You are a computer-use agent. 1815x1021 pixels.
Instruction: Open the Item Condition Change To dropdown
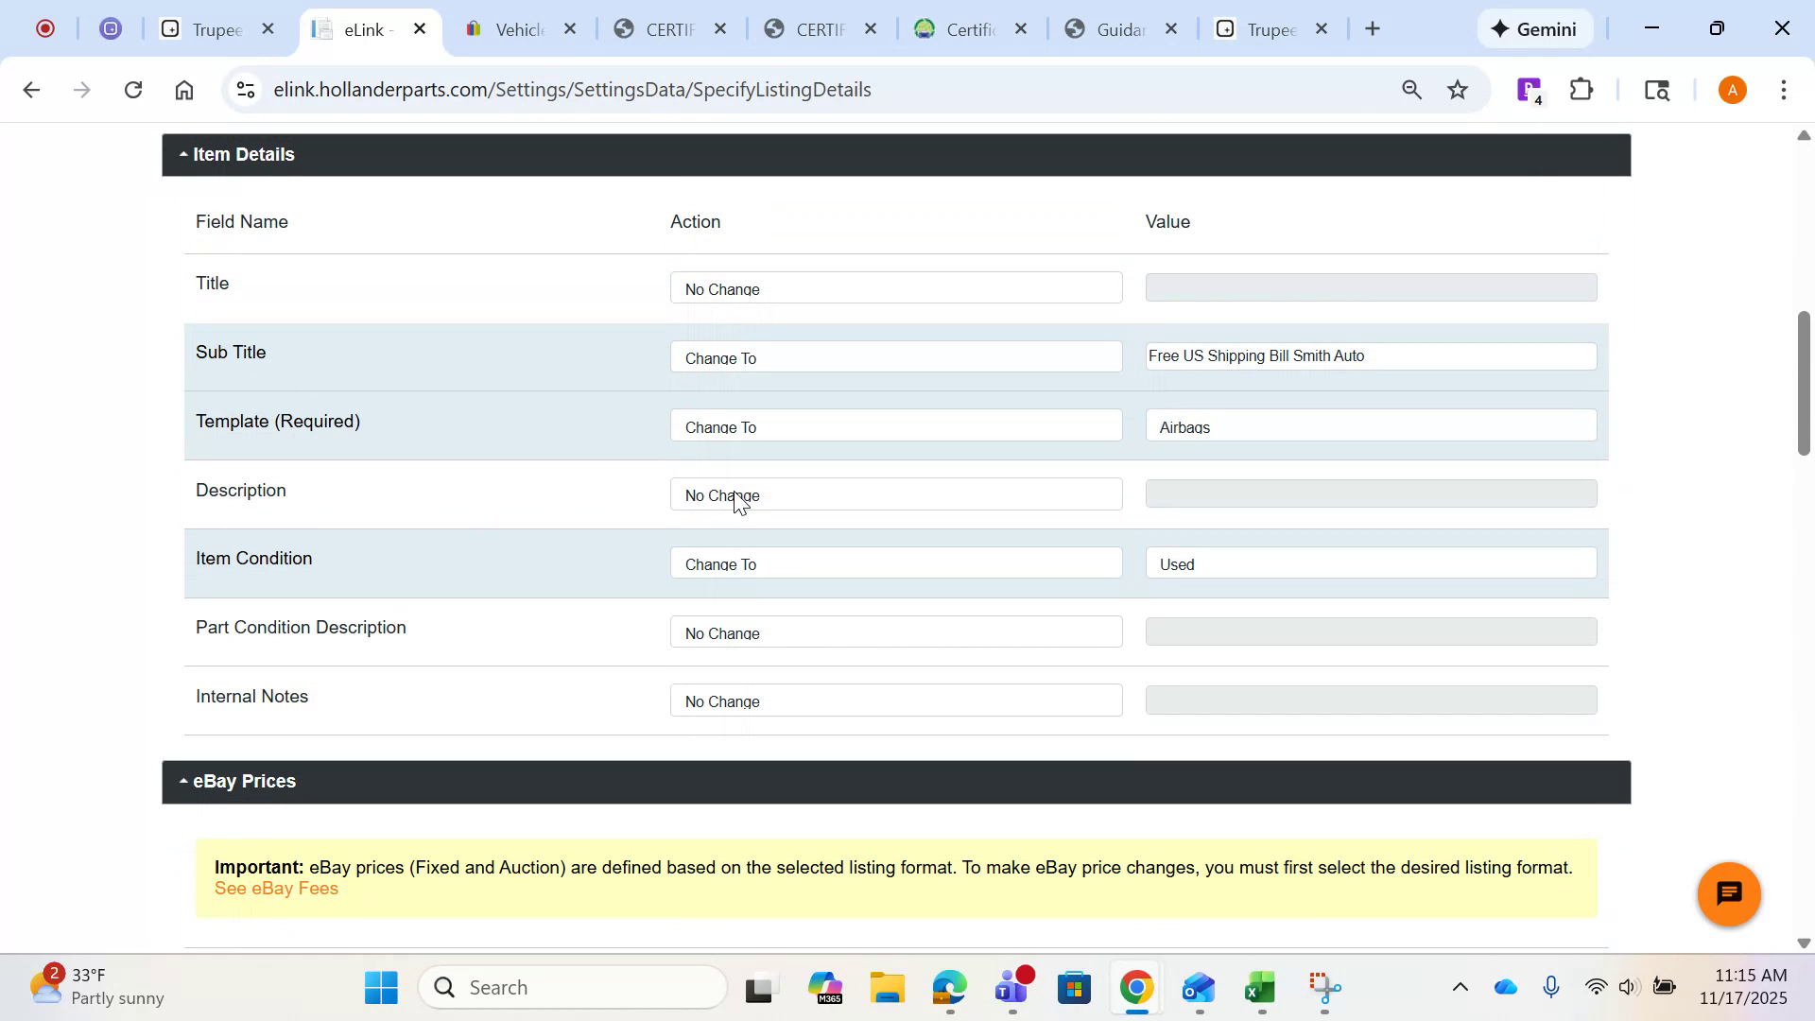895,562
